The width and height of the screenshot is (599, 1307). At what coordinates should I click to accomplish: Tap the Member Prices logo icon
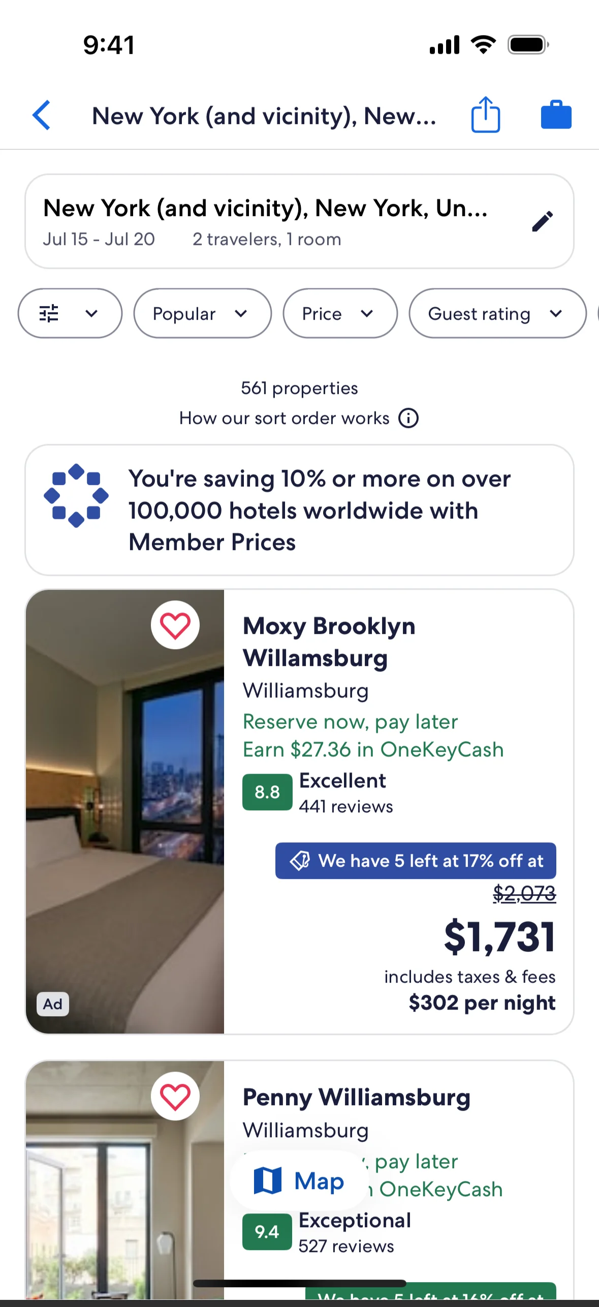76,496
